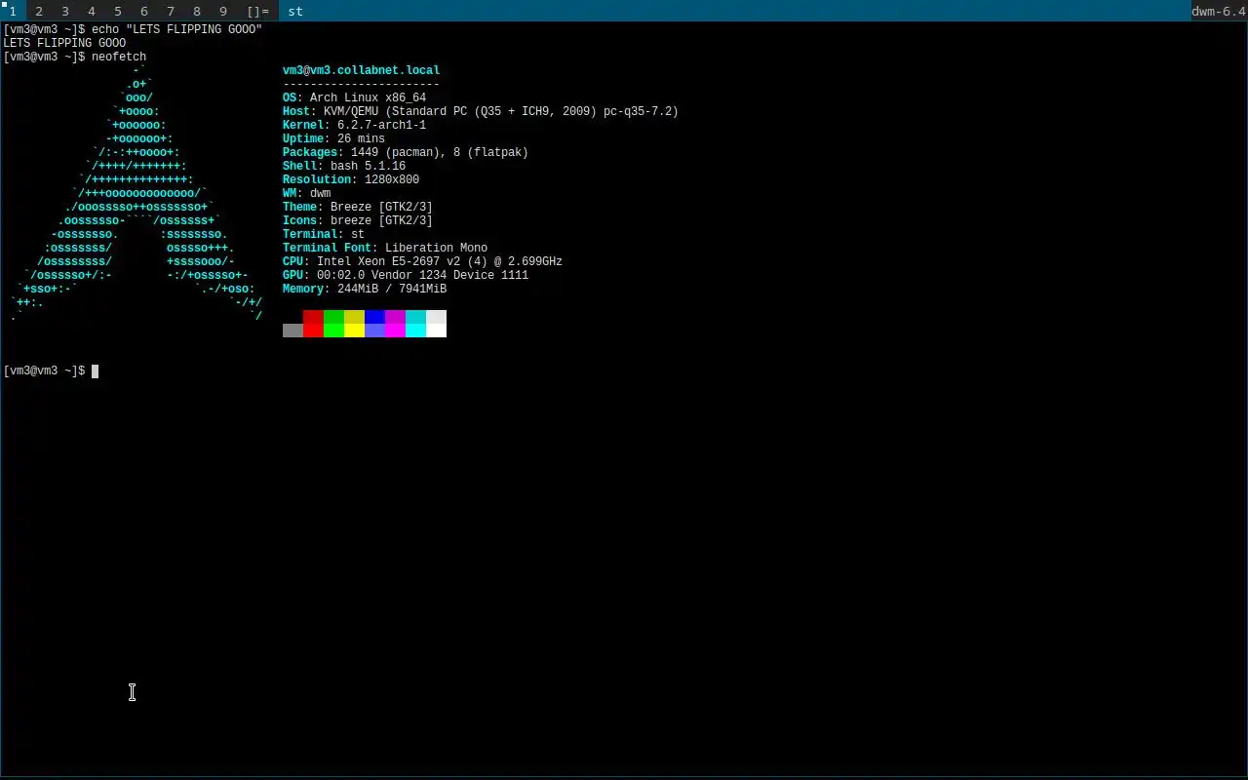This screenshot has height=780, width=1248.
Task: Switch to dwm tag 7
Action: [171, 11]
